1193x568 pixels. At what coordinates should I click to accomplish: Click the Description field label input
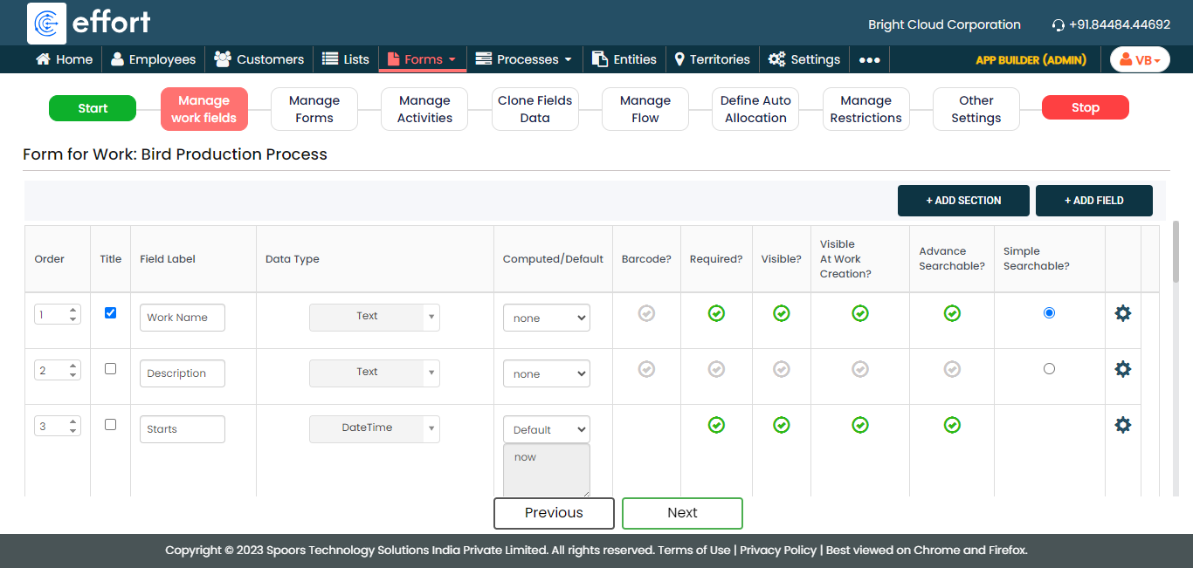[182, 373]
